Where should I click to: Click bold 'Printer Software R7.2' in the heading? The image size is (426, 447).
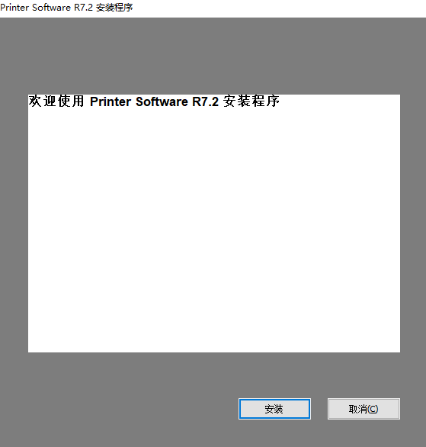click(154, 101)
